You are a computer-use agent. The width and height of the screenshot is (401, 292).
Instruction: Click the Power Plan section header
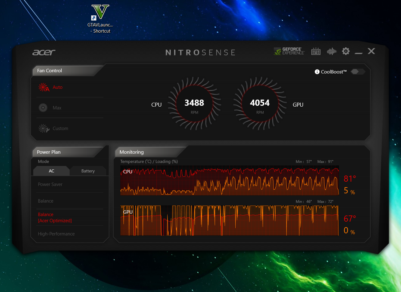(49, 152)
